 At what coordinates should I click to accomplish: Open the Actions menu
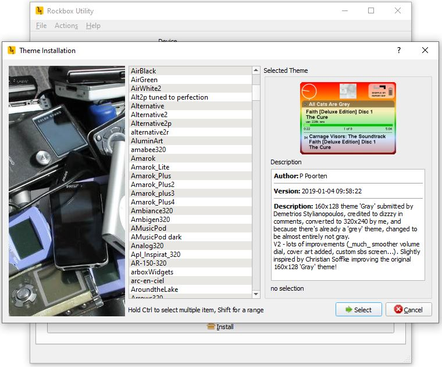pos(66,26)
